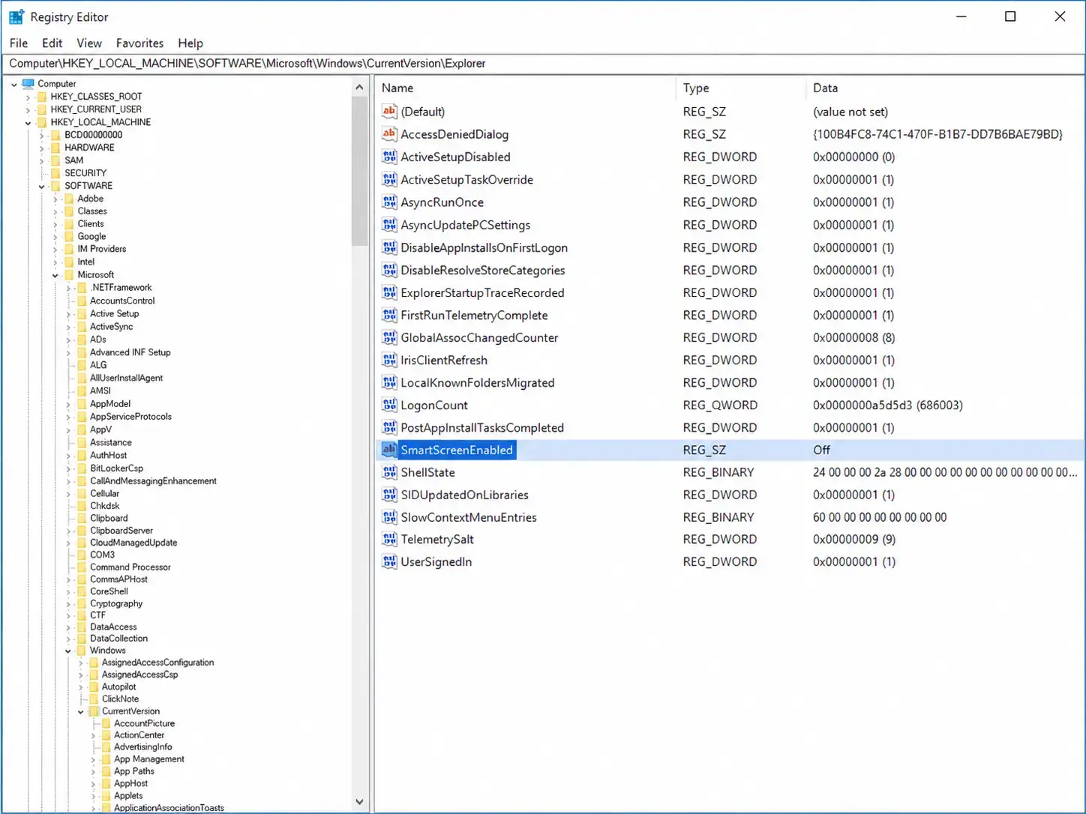
Task: Select the ActionCenter key
Action: 139,735
